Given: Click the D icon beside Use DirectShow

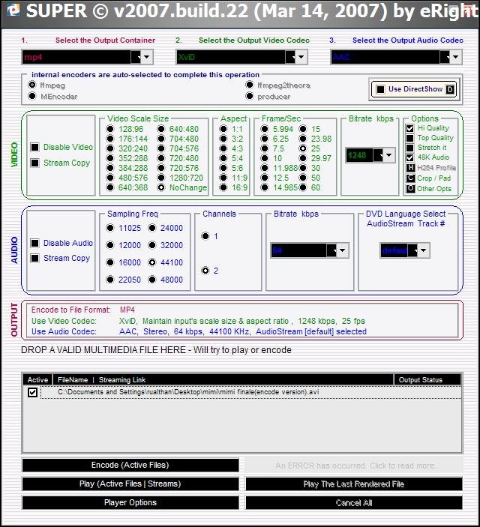Looking at the screenshot, I should 450,89.
